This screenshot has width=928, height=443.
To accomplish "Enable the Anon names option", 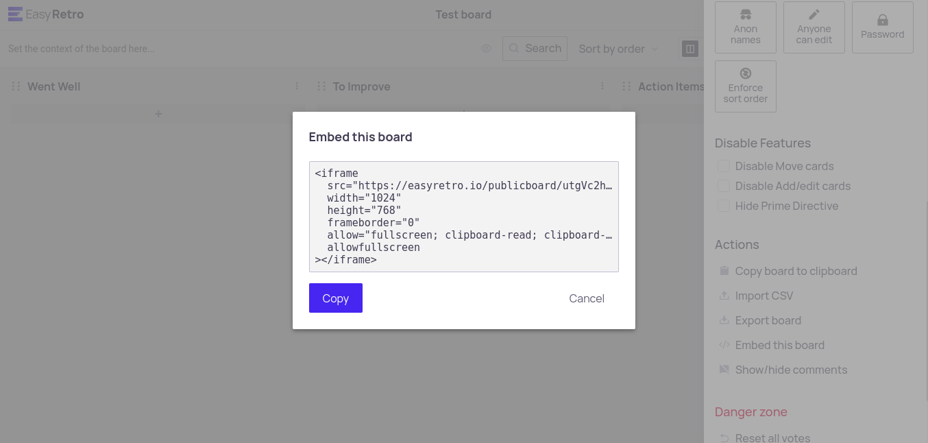I will pos(745,27).
